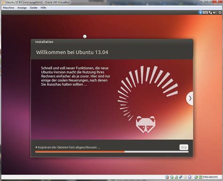Click the mouse integration status icon
Screen dimensions: 223x181
[x=196, y=177]
